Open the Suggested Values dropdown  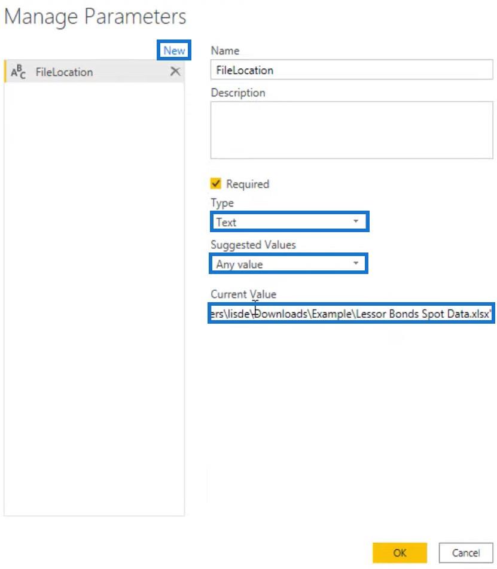pos(289,264)
